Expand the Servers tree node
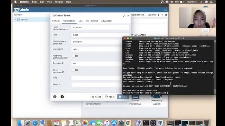The image size is (225, 126). coord(15,20)
